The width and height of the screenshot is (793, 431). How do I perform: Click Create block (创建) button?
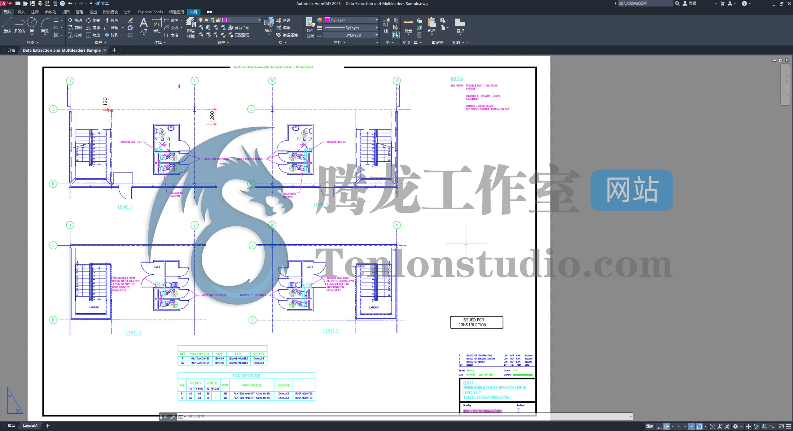click(283, 20)
